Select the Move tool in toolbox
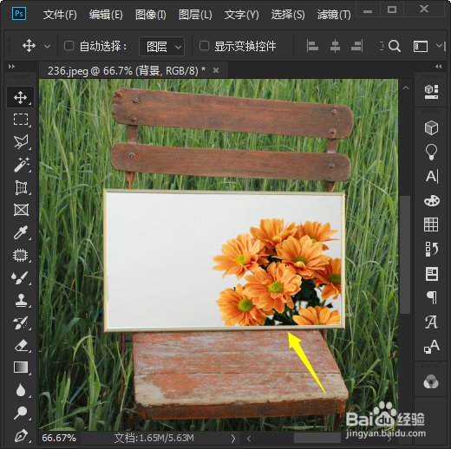Image resolution: width=451 pixels, height=449 pixels. [21, 97]
